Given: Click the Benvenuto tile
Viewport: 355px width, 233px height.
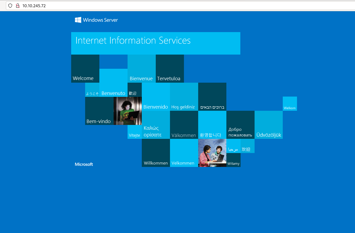Looking at the screenshot, I should click(x=113, y=83).
